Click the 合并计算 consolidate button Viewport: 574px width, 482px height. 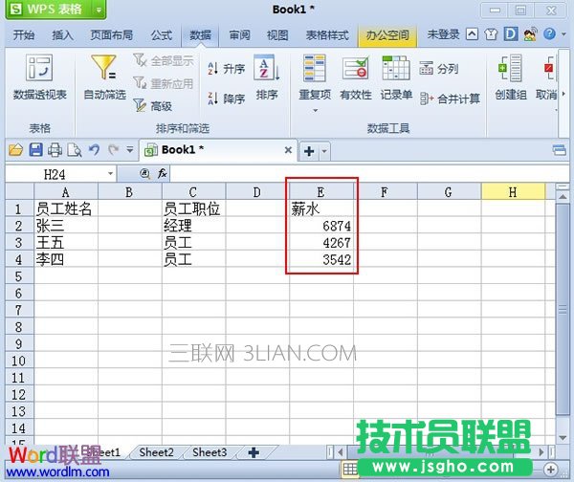(450, 99)
